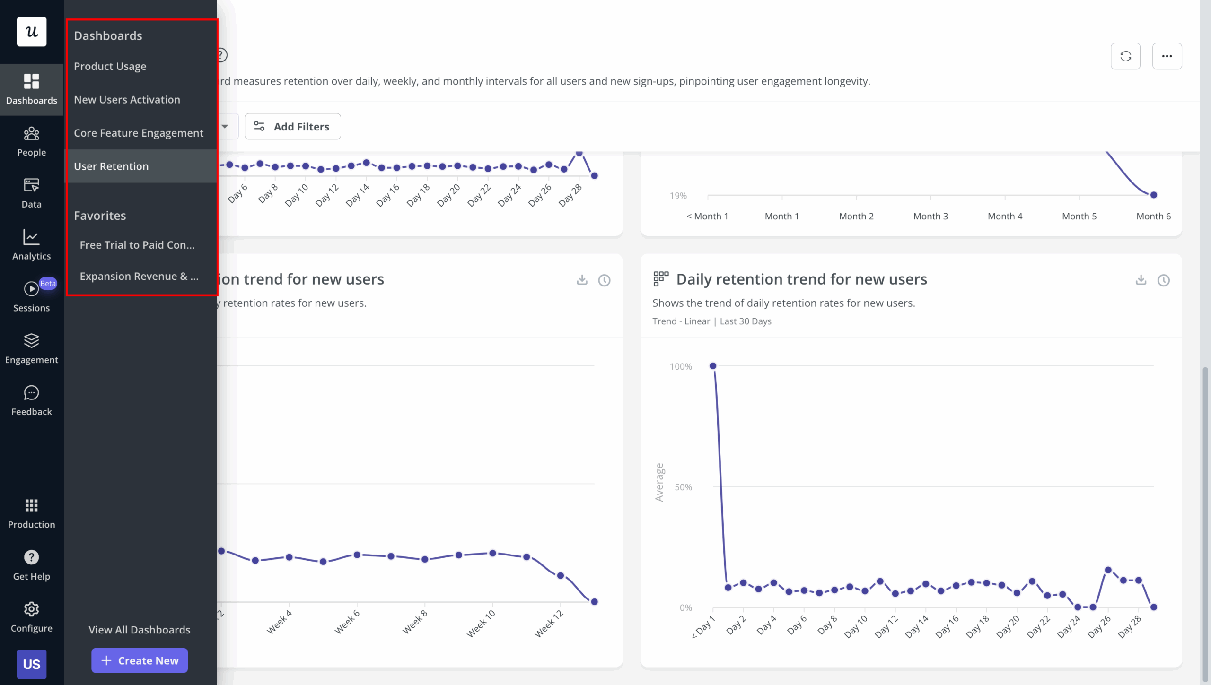The height and width of the screenshot is (685, 1211).
Task: Open the View All Dashboards link
Action: point(139,630)
